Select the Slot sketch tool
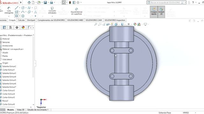The height and width of the screenshot is (114, 204). click(x=17, y=16)
